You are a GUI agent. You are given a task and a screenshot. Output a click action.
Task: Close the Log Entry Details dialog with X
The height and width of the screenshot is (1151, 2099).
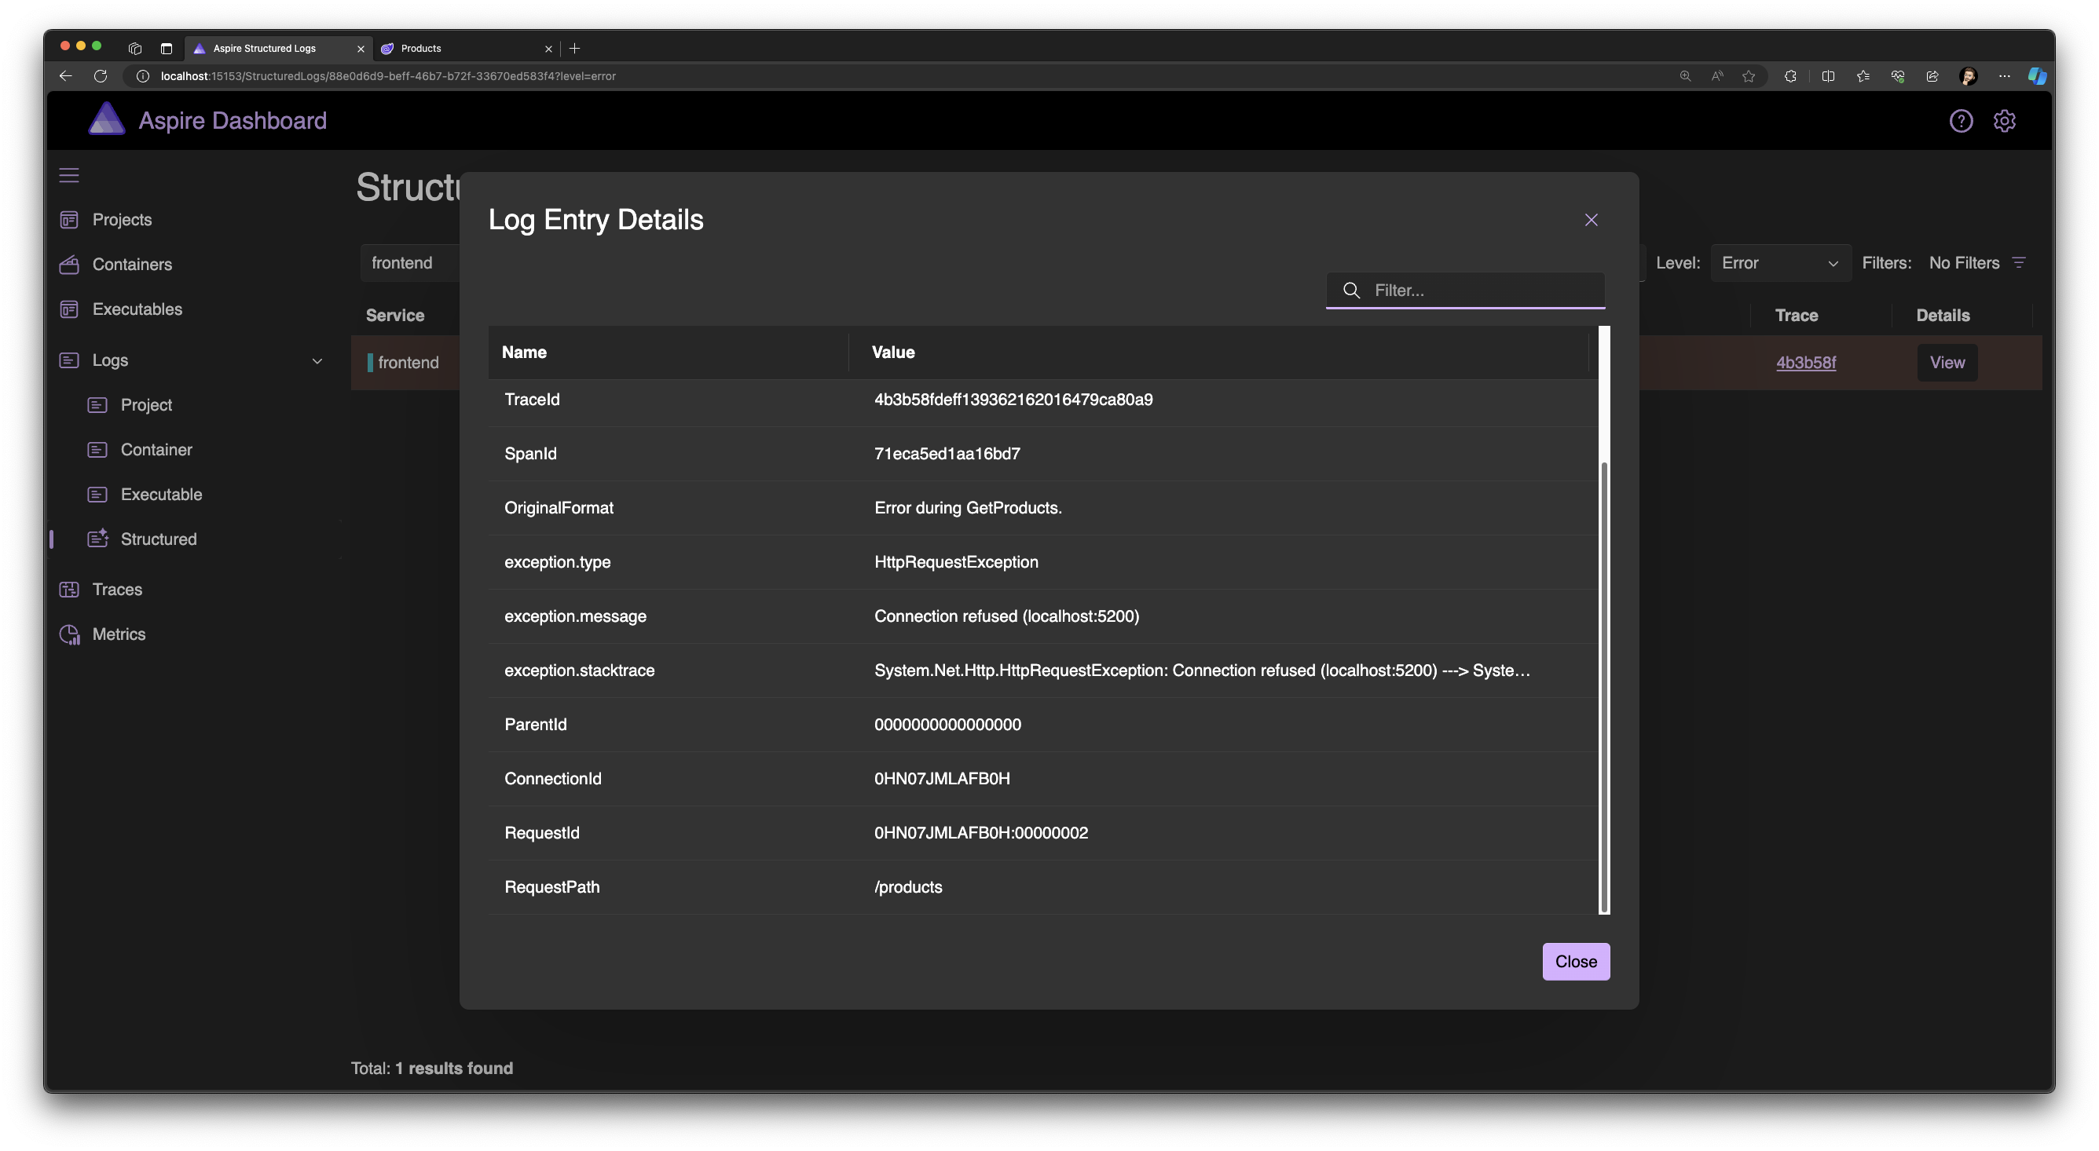click(1591, 220)
